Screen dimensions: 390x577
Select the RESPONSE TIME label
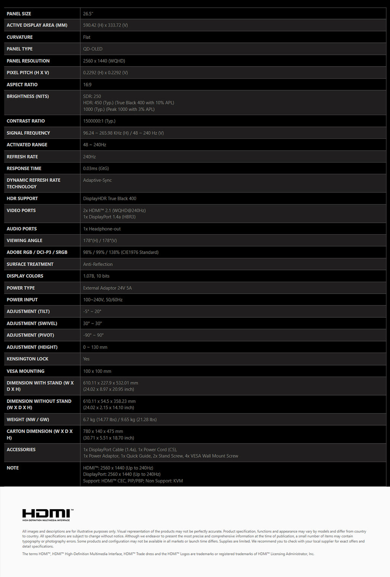[24, 169]
